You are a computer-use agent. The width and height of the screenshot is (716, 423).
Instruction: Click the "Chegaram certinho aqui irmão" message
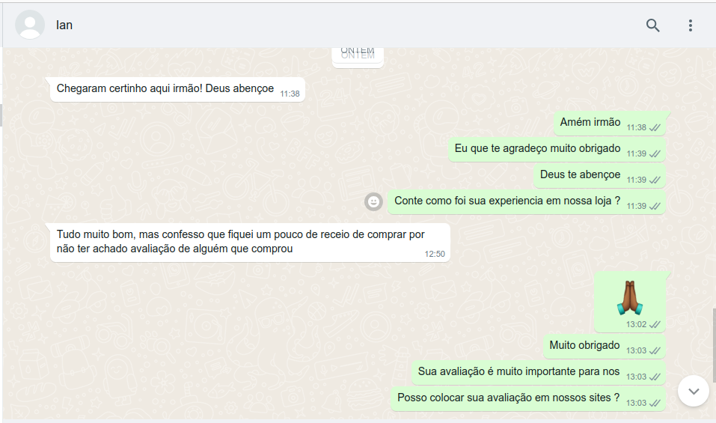coord(165,88)
